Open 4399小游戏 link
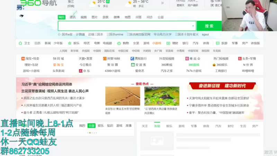Viewport: 277px width, 156px height. (113, 71)
